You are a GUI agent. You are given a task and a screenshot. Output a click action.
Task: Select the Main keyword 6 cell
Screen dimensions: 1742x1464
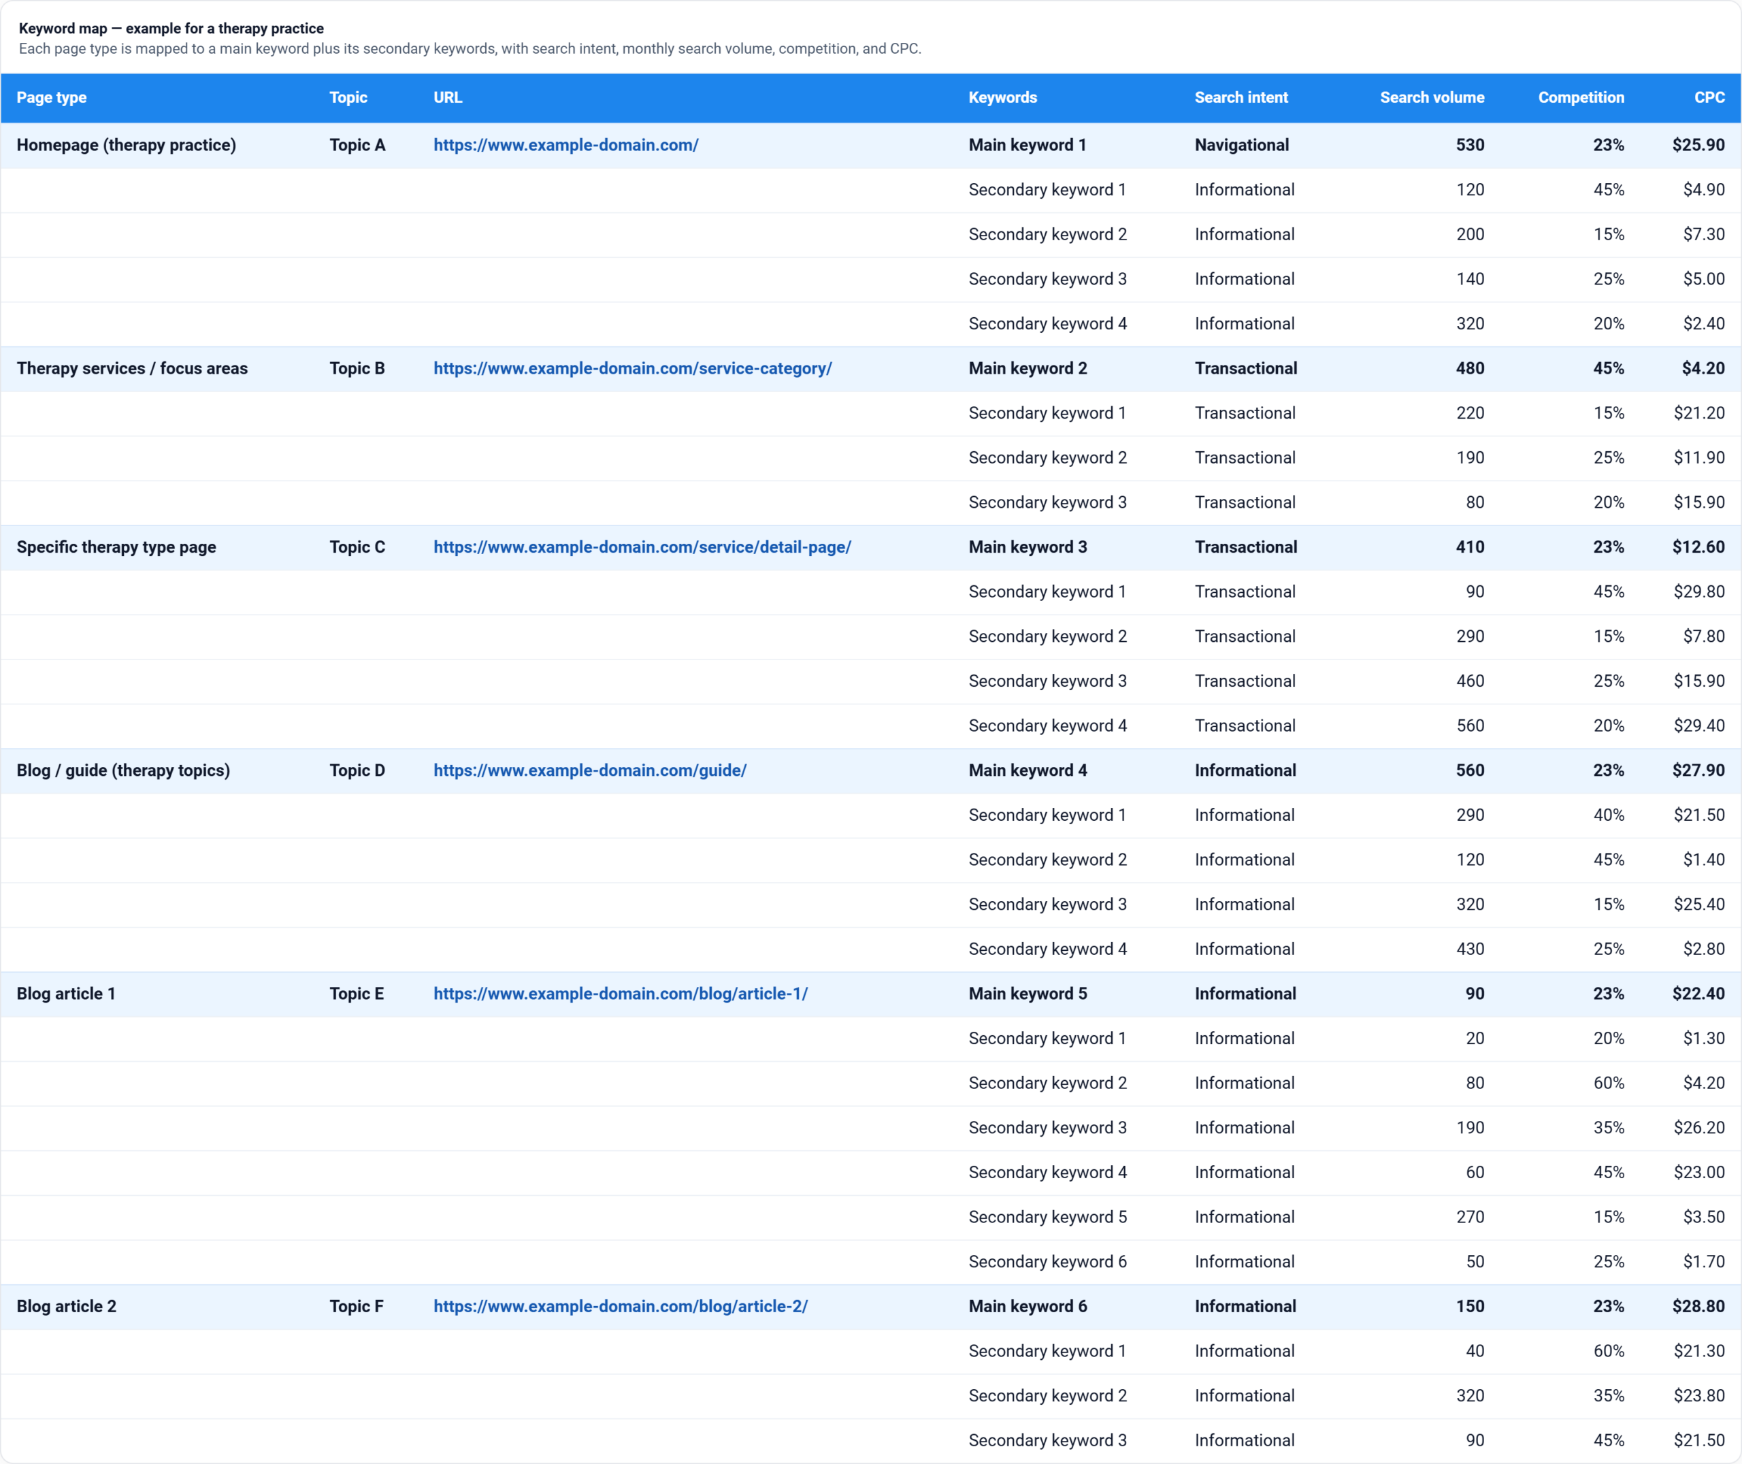(1028, 1306)
